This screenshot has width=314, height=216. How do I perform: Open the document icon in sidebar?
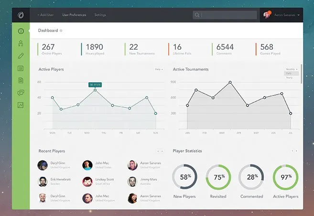(21, 80)
